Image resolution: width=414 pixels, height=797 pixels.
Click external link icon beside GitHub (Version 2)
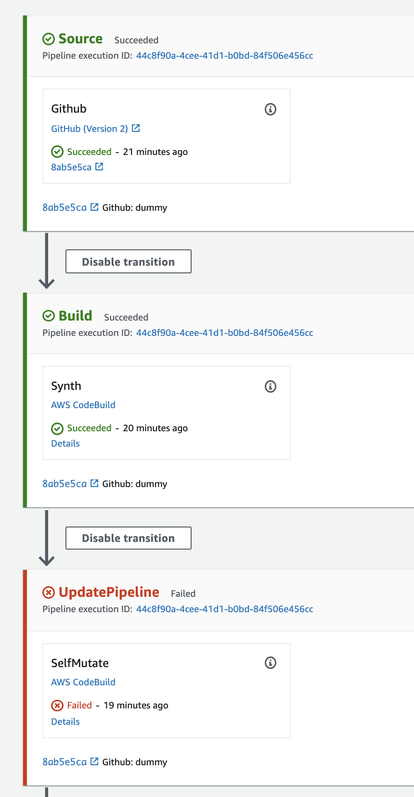click(136, 128)
